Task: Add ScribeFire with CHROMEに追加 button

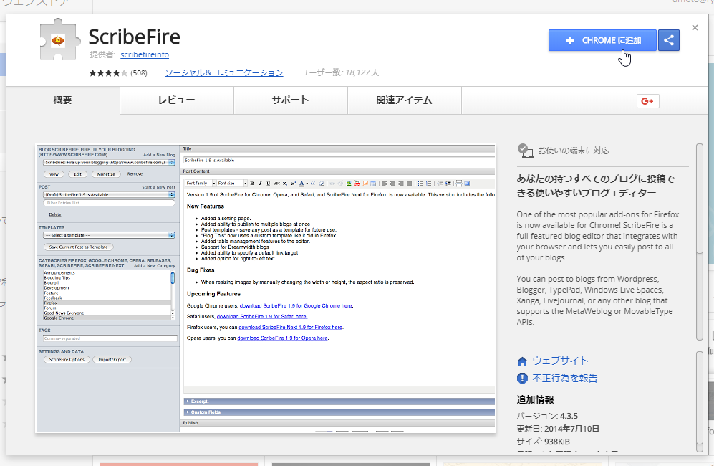Action: click(x=603, y=41)
